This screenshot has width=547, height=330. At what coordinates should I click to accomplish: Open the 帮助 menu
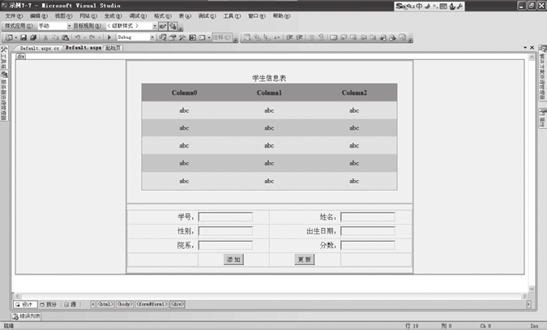pos(281,15)
